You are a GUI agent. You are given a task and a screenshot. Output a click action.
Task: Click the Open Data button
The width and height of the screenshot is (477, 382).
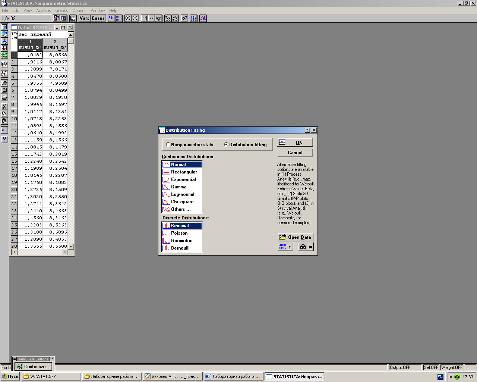(x=296, y=237)
